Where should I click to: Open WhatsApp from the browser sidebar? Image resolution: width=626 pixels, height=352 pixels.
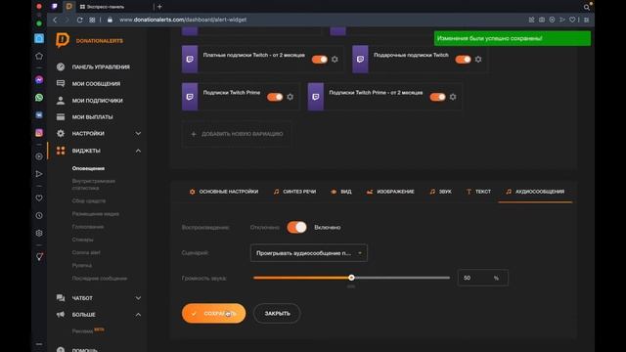pos(39,98)
